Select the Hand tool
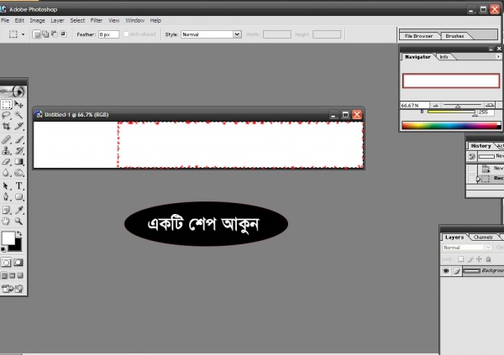The width and height of the screenshot is (504, 355). tap(6, 221)
